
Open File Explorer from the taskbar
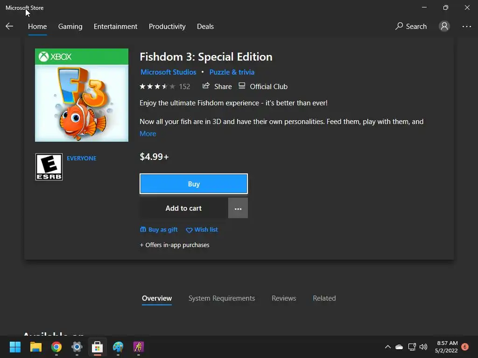point(35,347)
